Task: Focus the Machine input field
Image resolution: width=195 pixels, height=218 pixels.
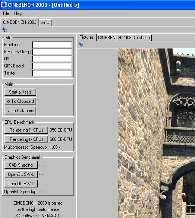Action: coord(52,45)
